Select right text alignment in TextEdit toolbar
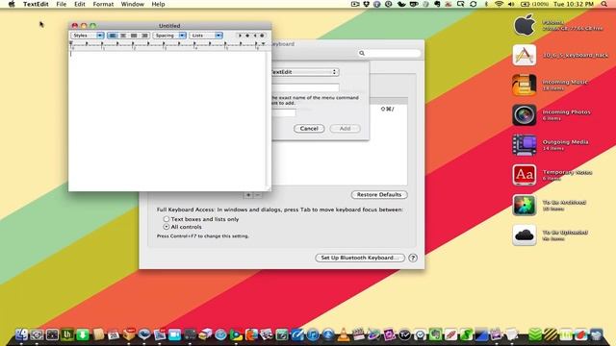The height and width of the screenshot is (346, 616). click(144, 36)
